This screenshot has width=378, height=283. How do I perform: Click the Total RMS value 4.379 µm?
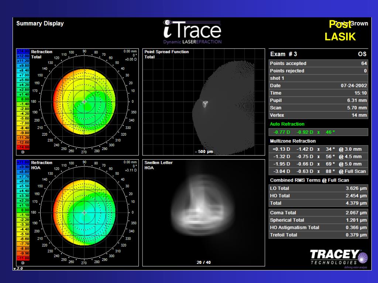[356, 203]
